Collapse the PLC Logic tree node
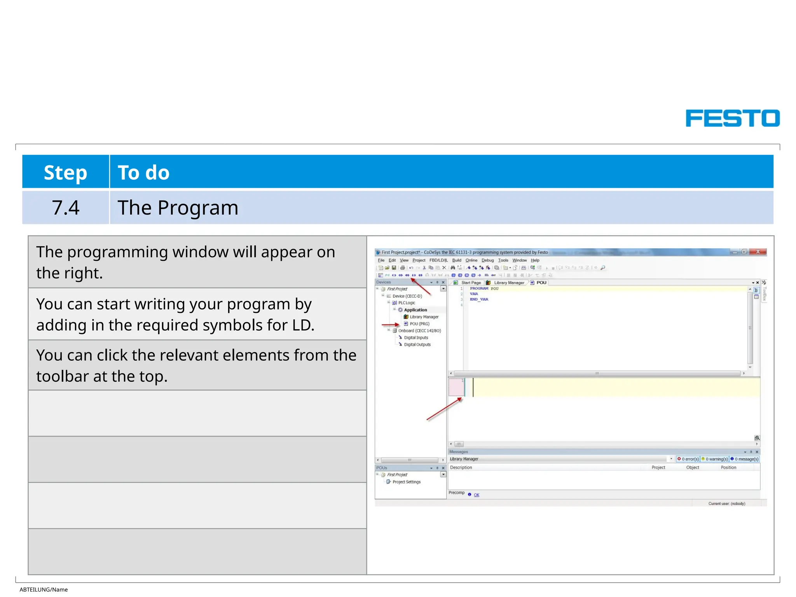 (x=389, y=302)
